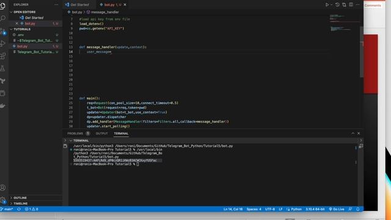Open the run options dropdown arrow beside play

point(331,4)
